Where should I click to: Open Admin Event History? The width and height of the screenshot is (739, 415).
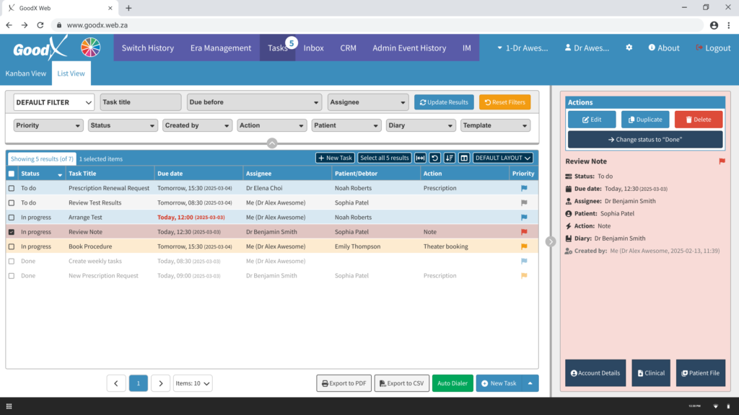point(409,48)
